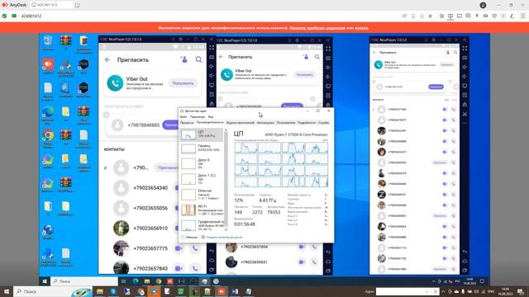
Task: Tap add-contact icon in left Viber window
Action: click(x=183, y=59)
